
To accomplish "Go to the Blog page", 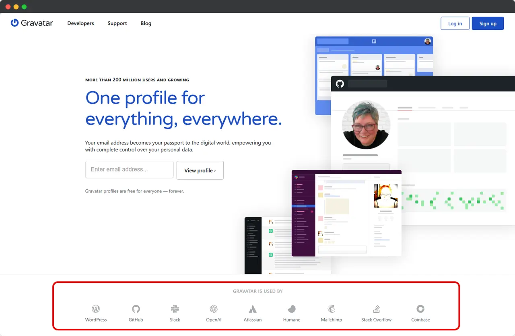I will 146,23.
